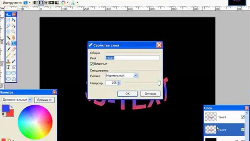Select the Paint Bucket tool
250x141 pixels.
[x=8, y=43]
